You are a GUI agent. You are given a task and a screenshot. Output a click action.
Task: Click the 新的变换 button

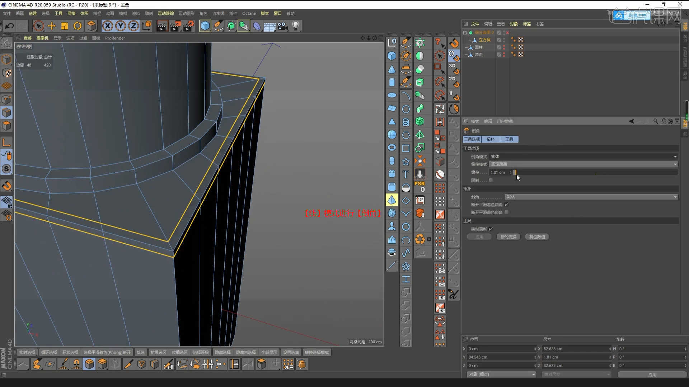point(508,237)
